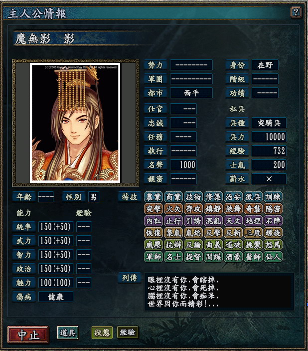Screen dimensions: 308x351
Task: Switch to the 經驗 experience tab
Action: click(128, 333)
